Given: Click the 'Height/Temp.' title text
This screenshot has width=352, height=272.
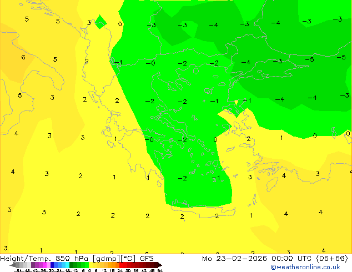Looking at the screenshot, I should [x=26, y=259].
